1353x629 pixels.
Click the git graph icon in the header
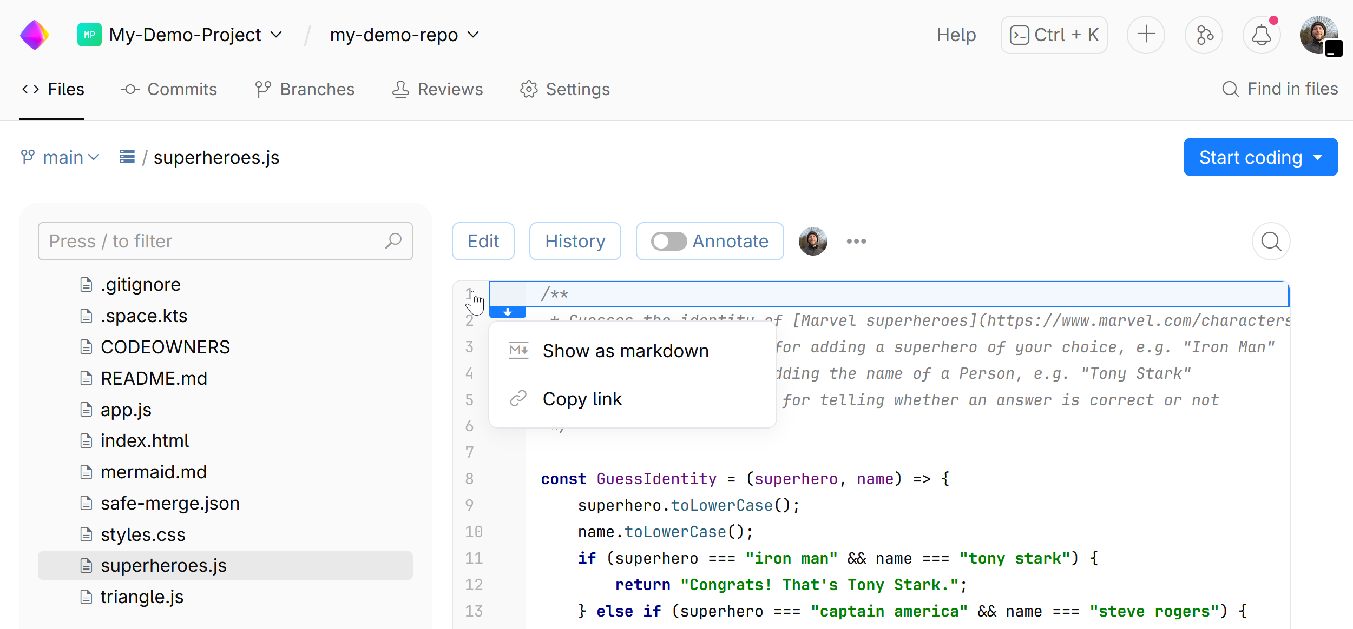(x=1204, y=35)
